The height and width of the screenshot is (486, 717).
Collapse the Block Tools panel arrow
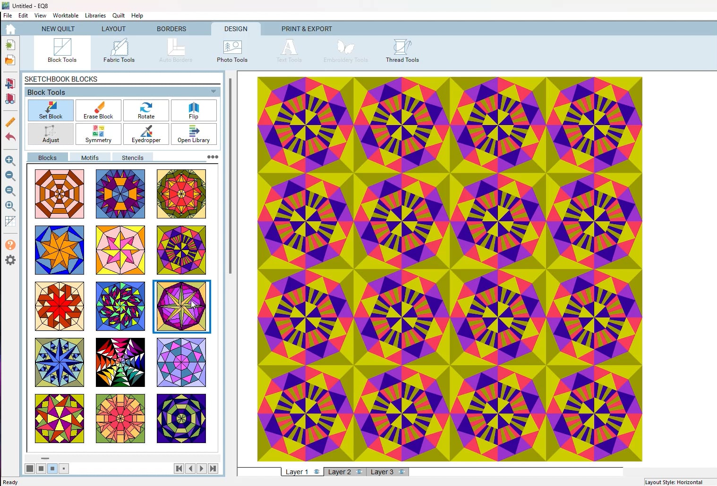(213, 92)
